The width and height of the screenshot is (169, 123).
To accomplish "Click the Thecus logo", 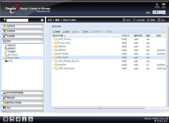I will click(12, 9).
